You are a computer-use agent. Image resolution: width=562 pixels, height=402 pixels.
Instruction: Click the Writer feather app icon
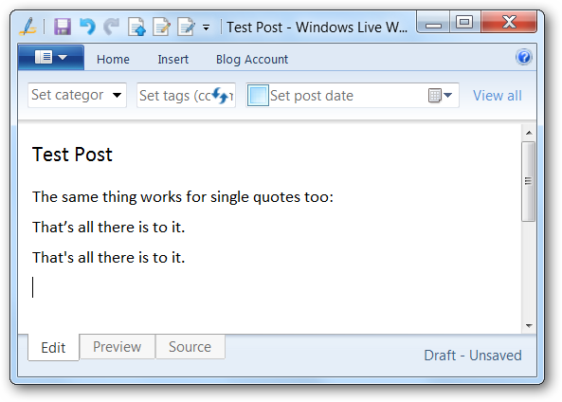tap(28, 27)
